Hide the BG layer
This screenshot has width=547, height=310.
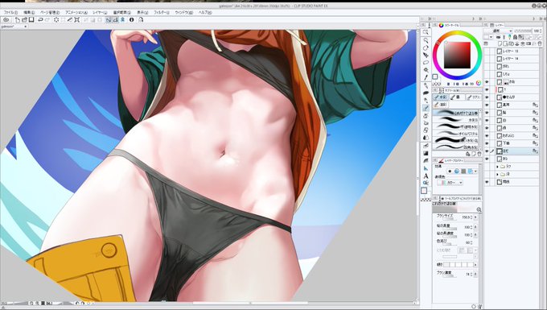(x=487, y=159)
